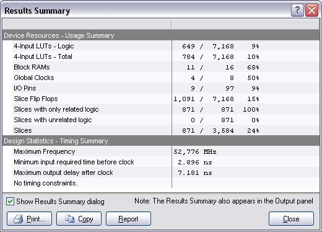
Task: Click the 4 / 8 50% value
Action: pyautogui.click(x=225, y=78)
